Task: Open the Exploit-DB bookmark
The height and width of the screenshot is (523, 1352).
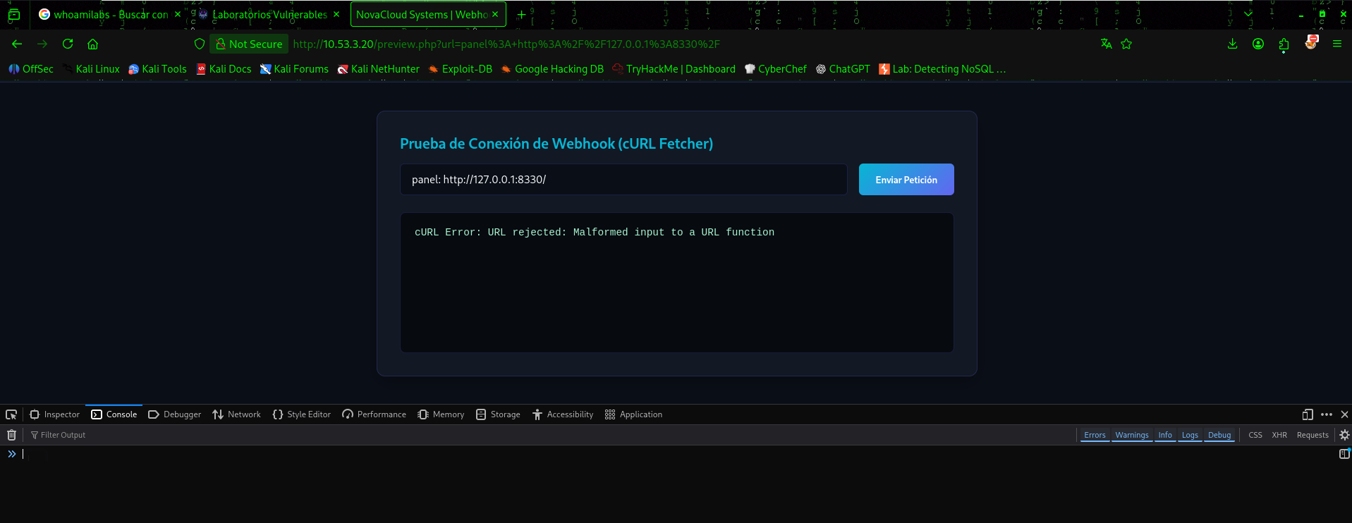Action: click(460, 69)
